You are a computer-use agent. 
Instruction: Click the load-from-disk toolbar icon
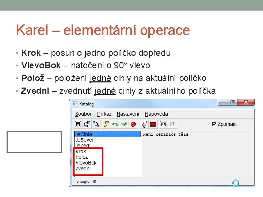click(x=87, y=124)
